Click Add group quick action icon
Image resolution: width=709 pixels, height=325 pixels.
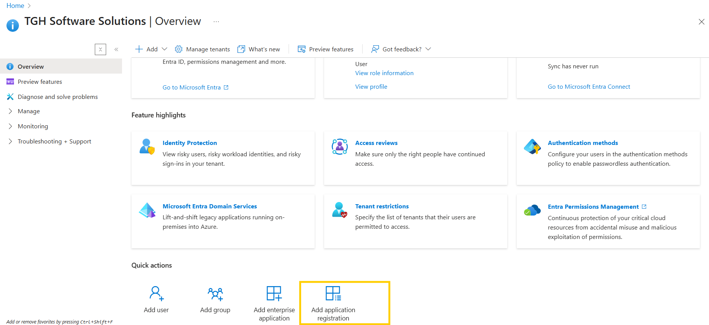tap(215, 294)
